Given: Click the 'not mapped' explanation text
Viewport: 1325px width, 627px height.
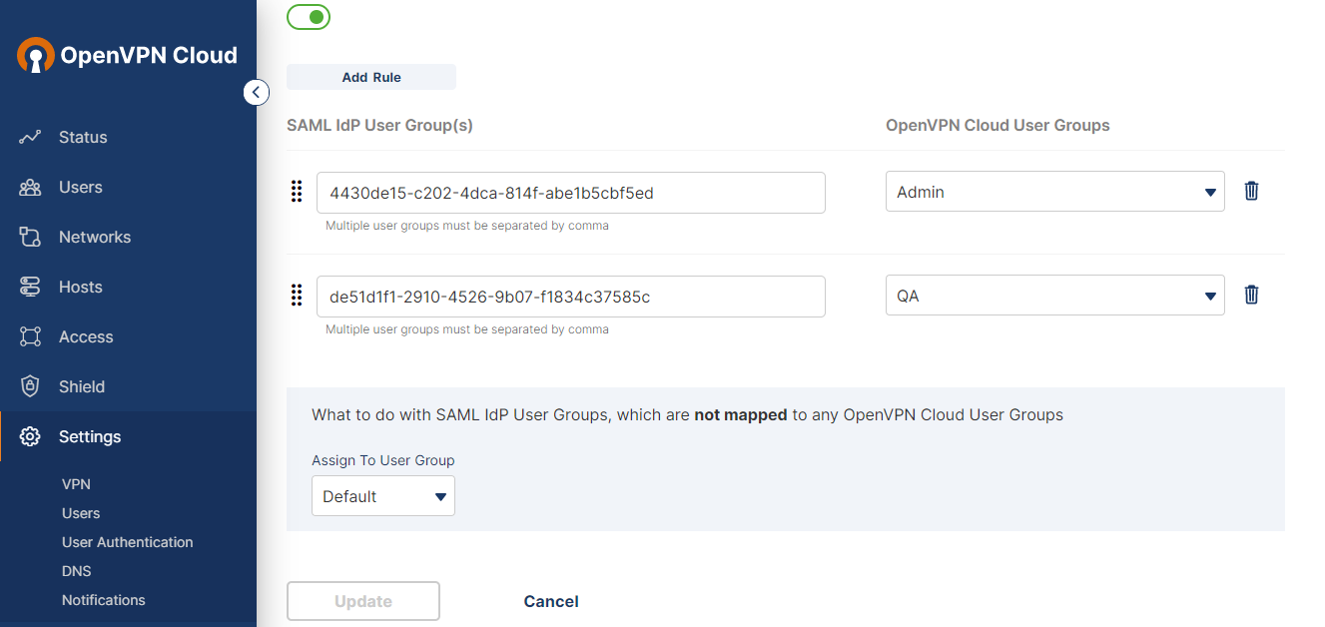Looking at the screenshot, I should [687, 414].
